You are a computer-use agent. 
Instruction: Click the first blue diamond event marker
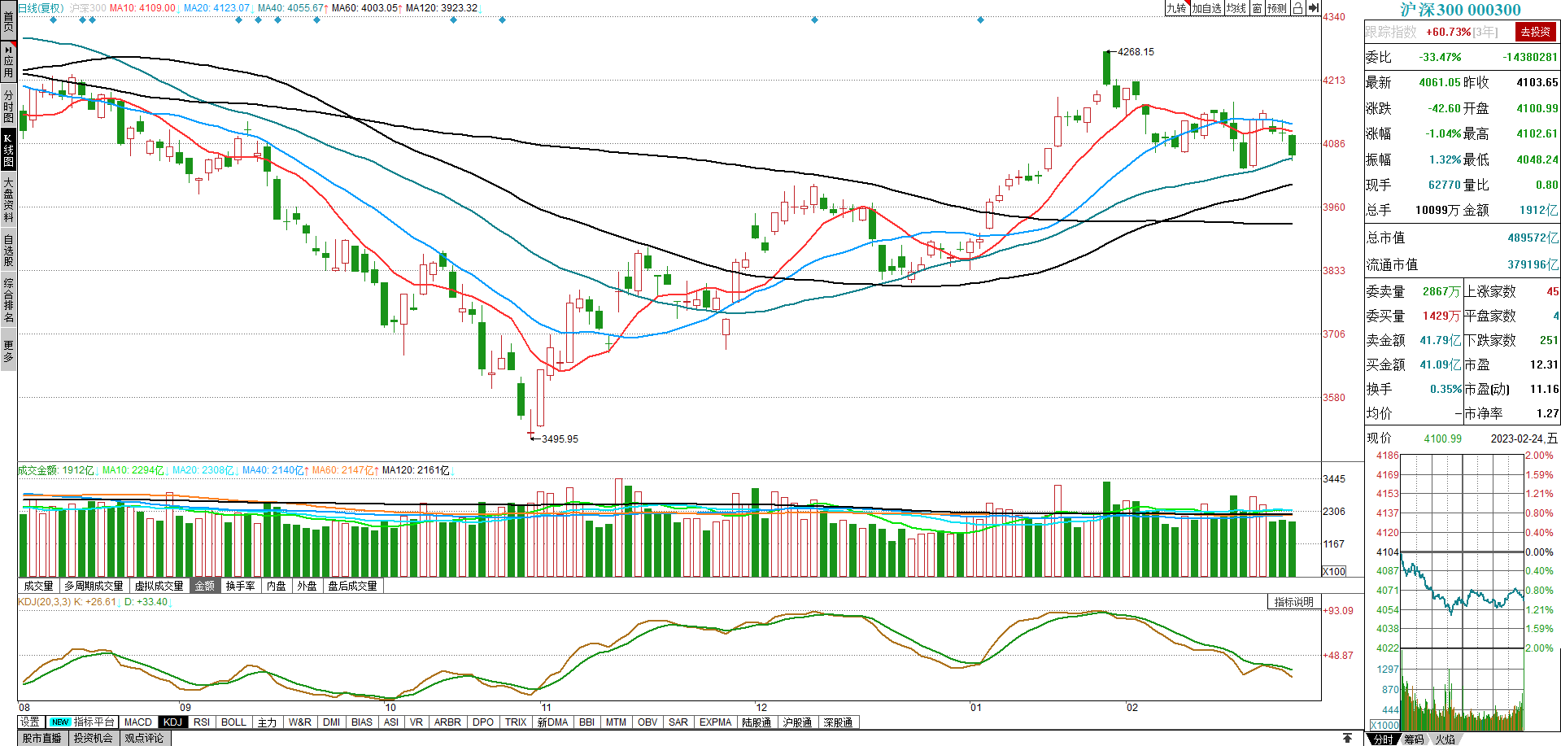click(x=54, y=20)
